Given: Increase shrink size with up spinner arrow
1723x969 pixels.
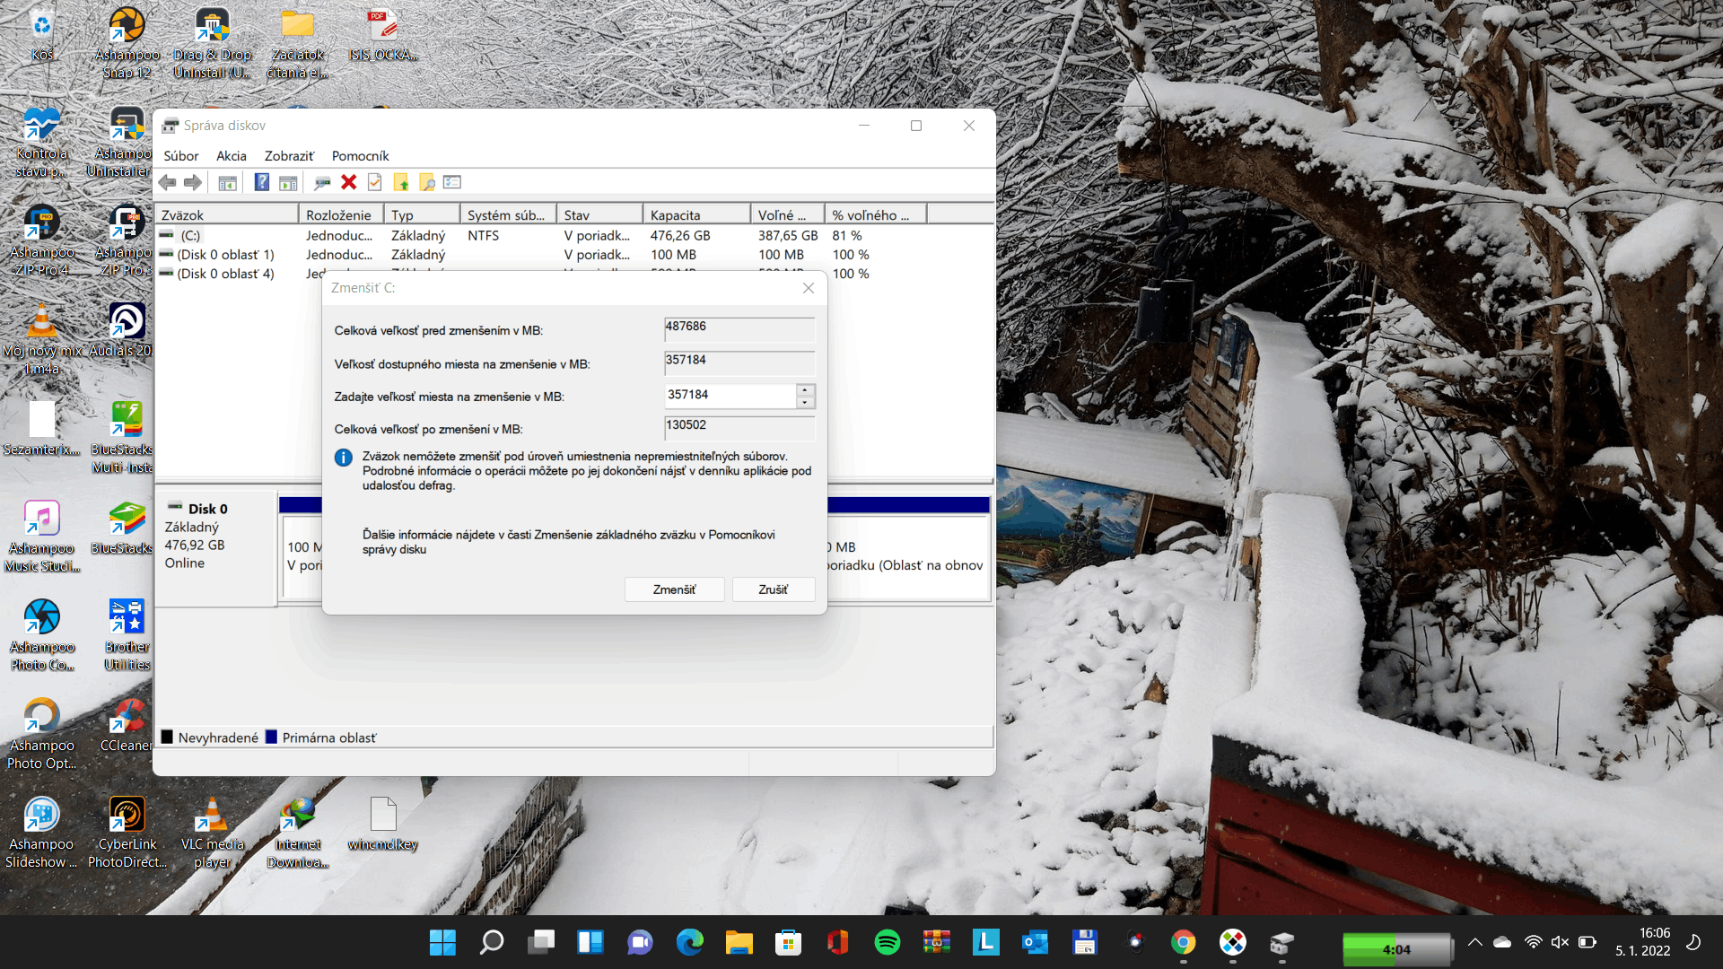Looking at the screenshot, I should 805,389.
